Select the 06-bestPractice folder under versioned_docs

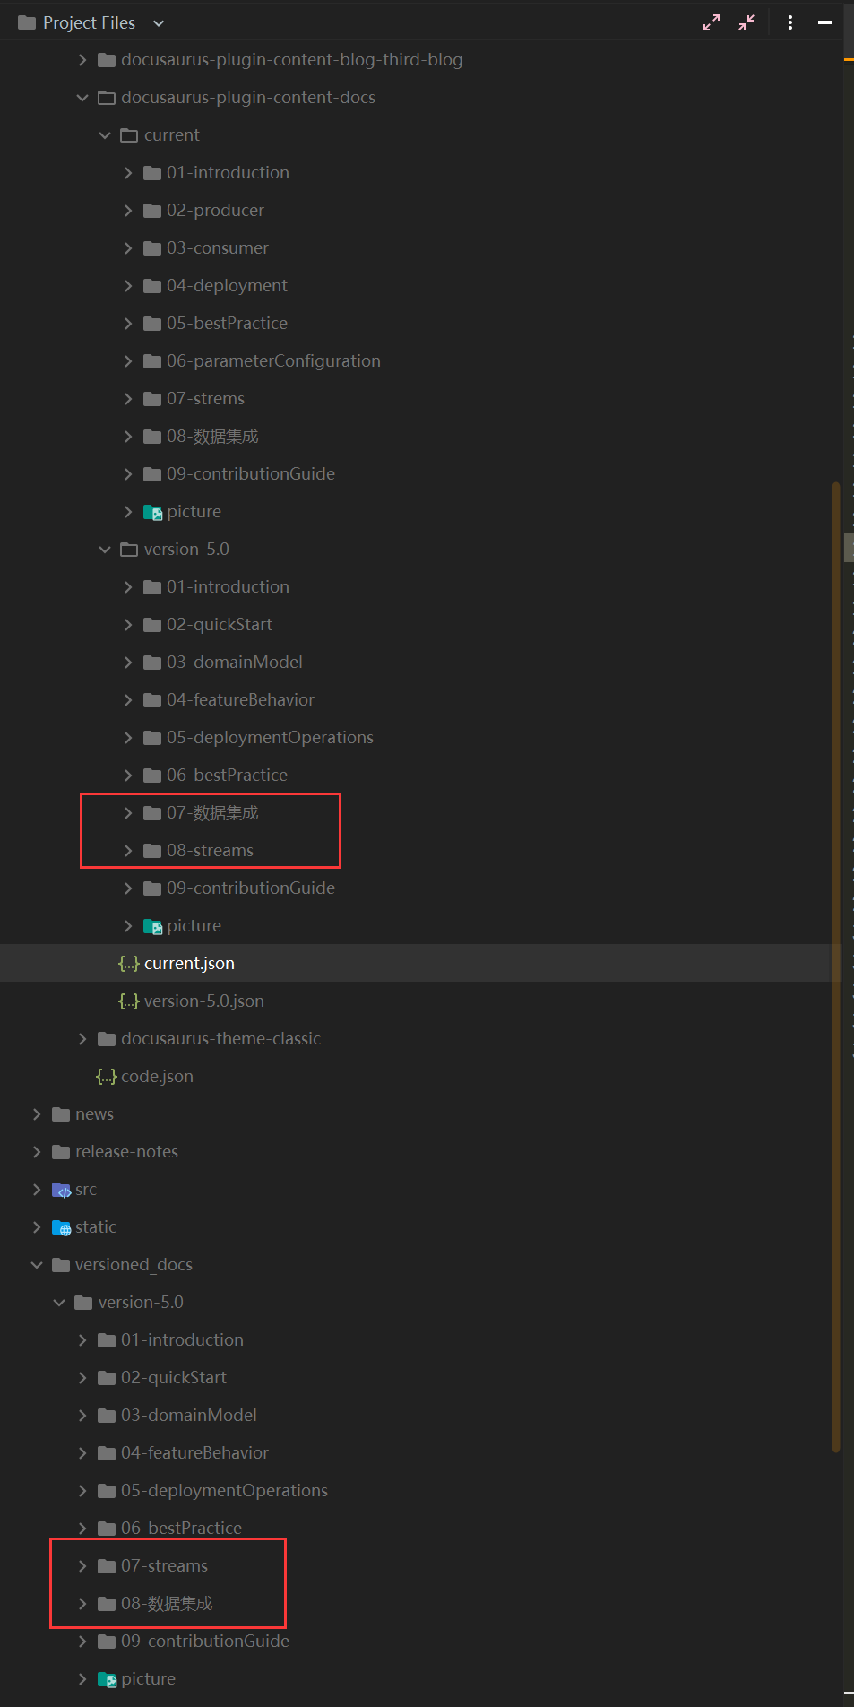point(181,1529)
